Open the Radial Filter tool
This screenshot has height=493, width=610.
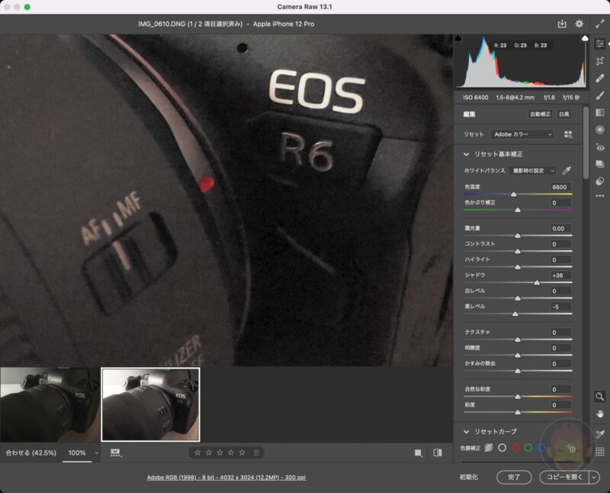click(x=599, y=130)
